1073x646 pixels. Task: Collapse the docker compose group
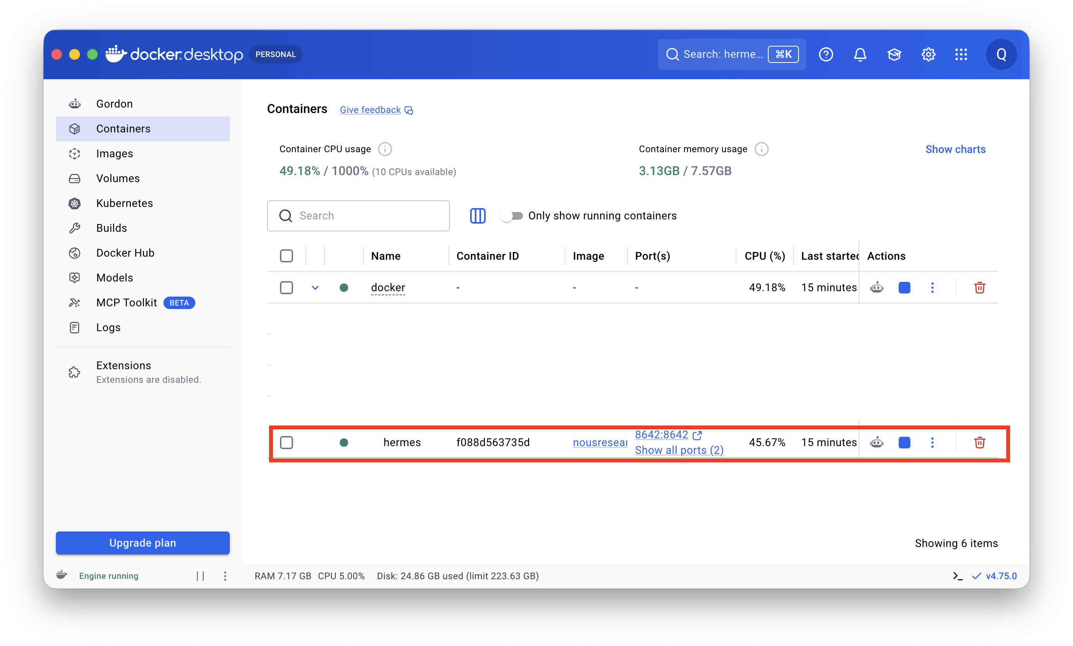315,287
